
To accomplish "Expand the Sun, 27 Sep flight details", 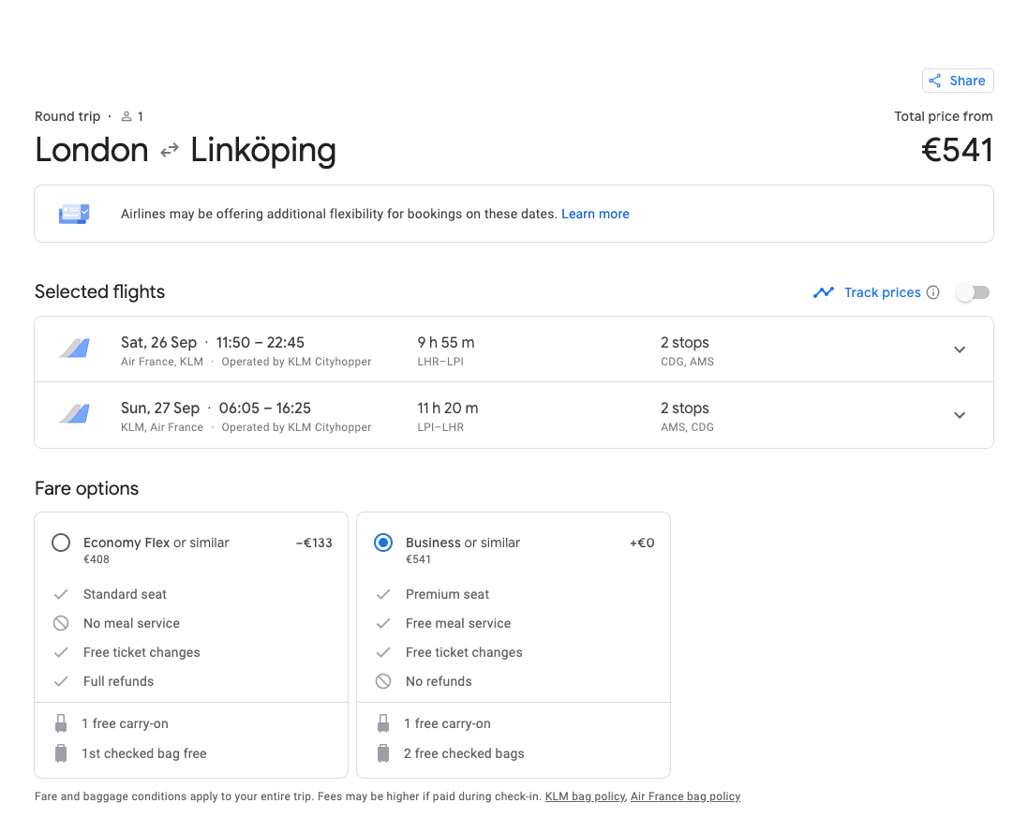I will 960,415.
